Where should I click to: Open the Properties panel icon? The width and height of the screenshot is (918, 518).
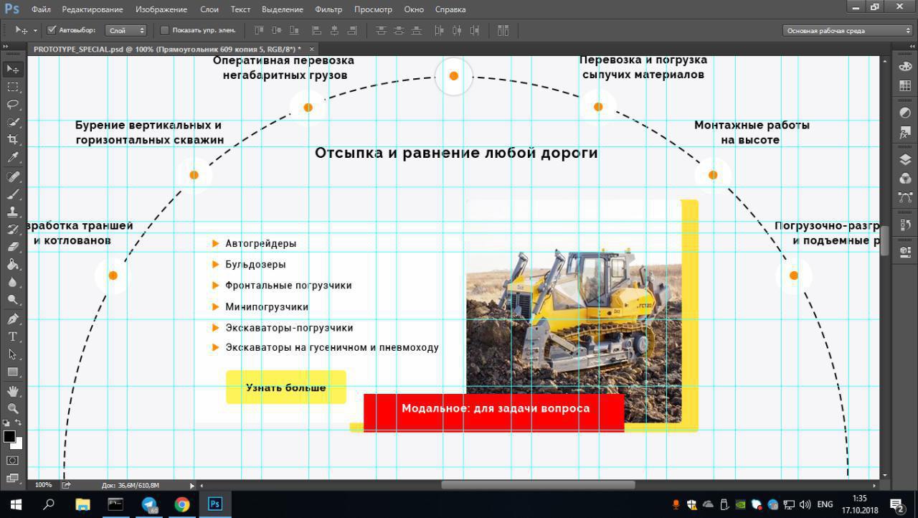tap(905, 252)
